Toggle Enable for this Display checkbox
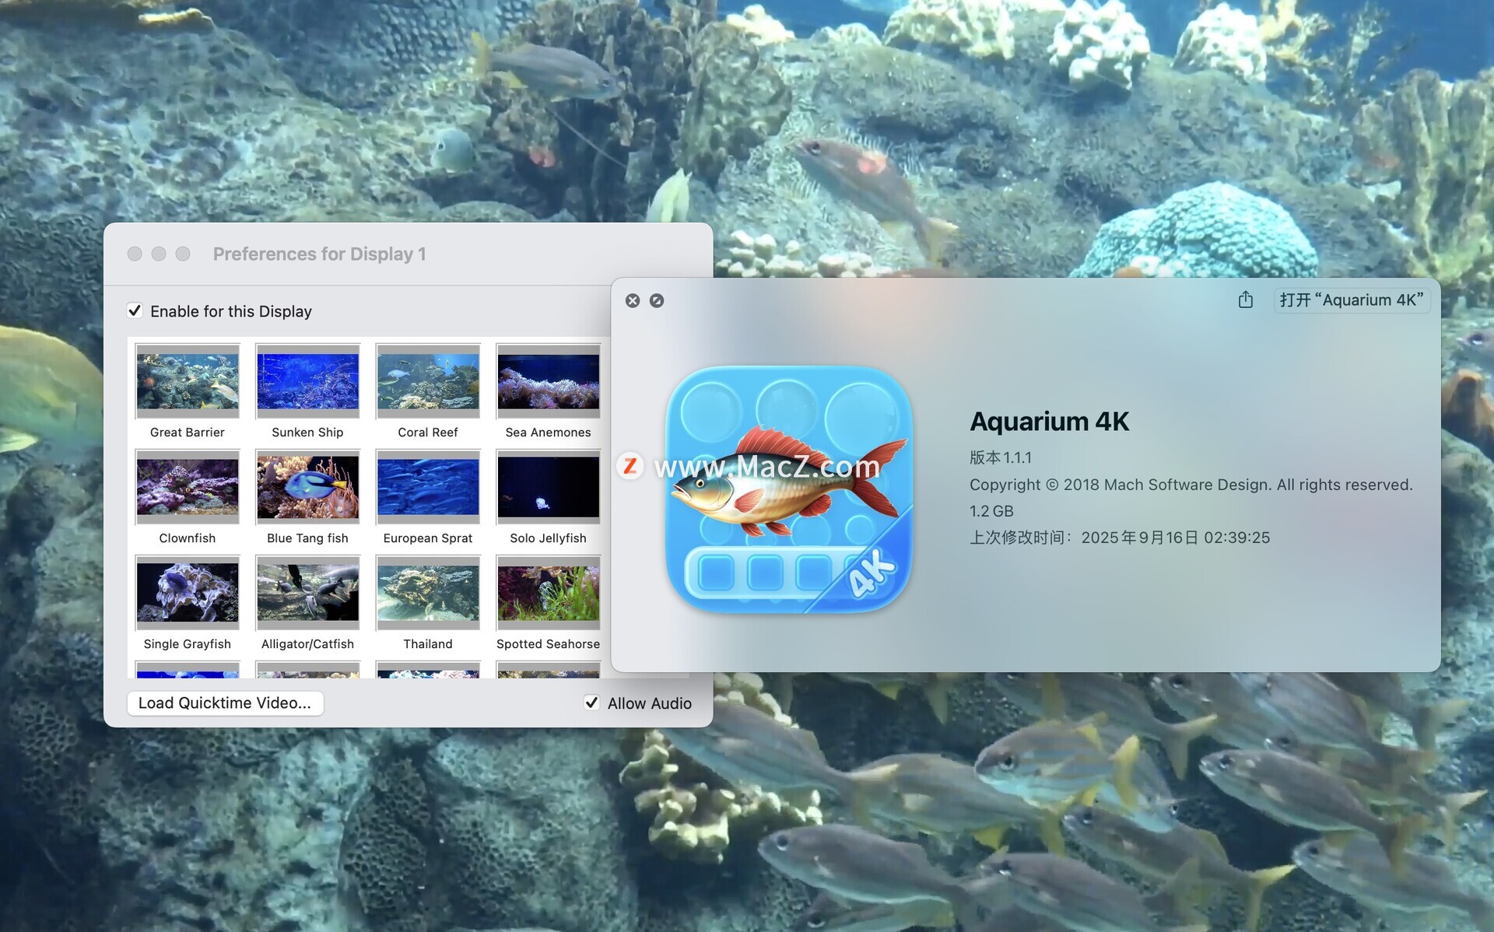 (135, 311)
